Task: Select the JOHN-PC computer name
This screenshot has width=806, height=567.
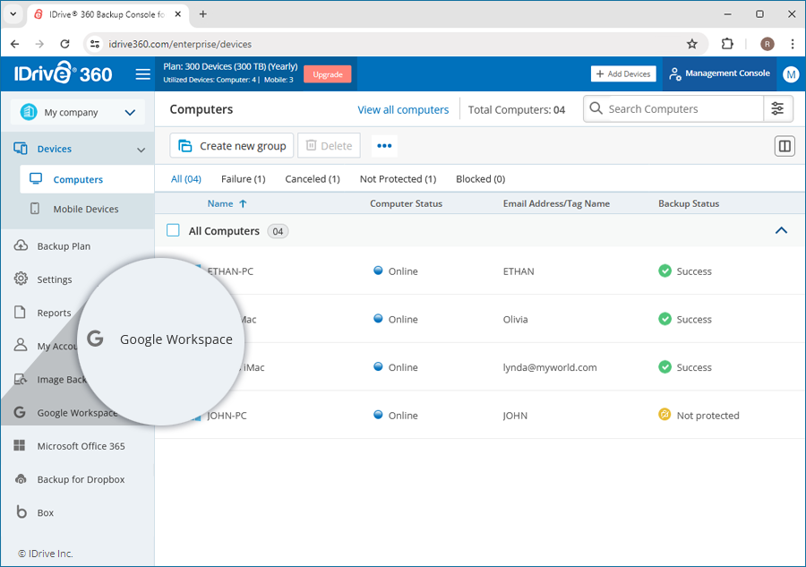Action: pyautogui.click(x=227, y=416)
